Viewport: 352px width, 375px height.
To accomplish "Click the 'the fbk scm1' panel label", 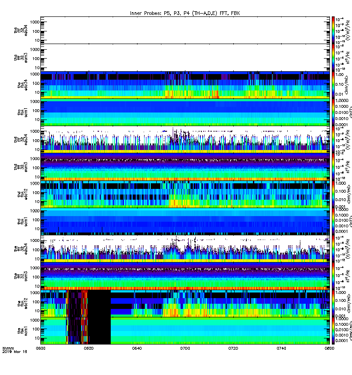I will (x=23, y=330).
